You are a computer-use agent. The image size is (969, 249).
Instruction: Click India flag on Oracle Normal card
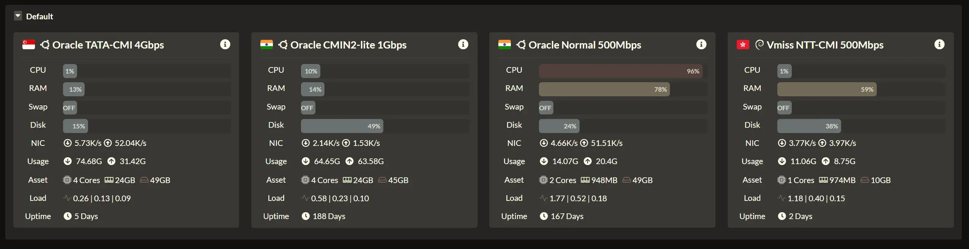[x=504, y=45]
